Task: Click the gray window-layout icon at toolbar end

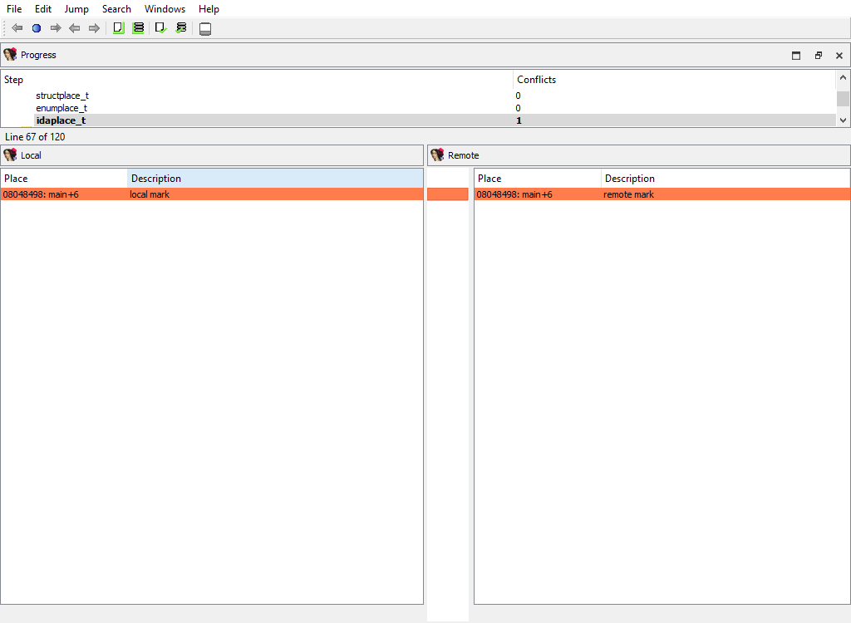Action: tap(205, 29)
